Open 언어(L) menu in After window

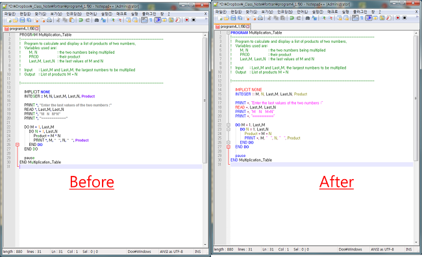[x=303, y=12]
